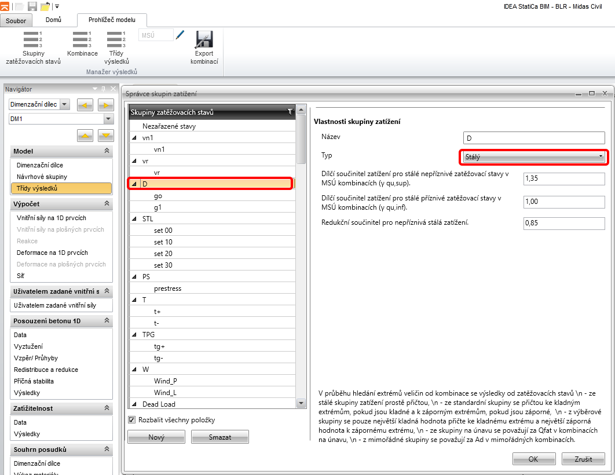615x475 pixels.
Task: Click the Název input field
Action: tap(534, 138)
